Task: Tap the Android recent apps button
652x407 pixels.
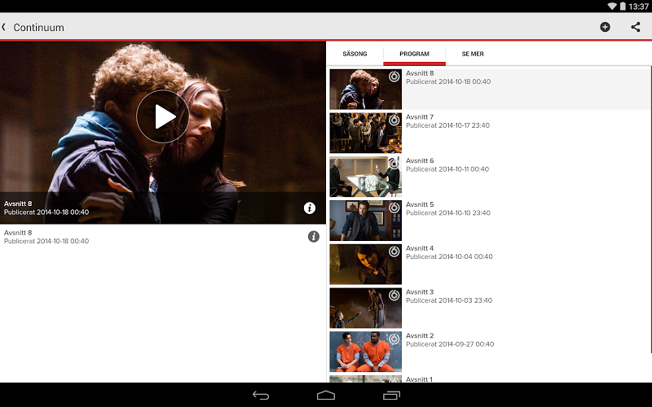Action: 391,396
